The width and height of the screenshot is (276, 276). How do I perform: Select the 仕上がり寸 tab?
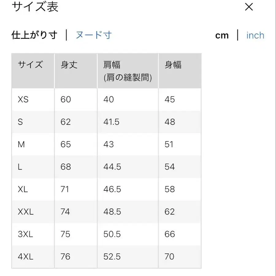(x=35, y=35)
